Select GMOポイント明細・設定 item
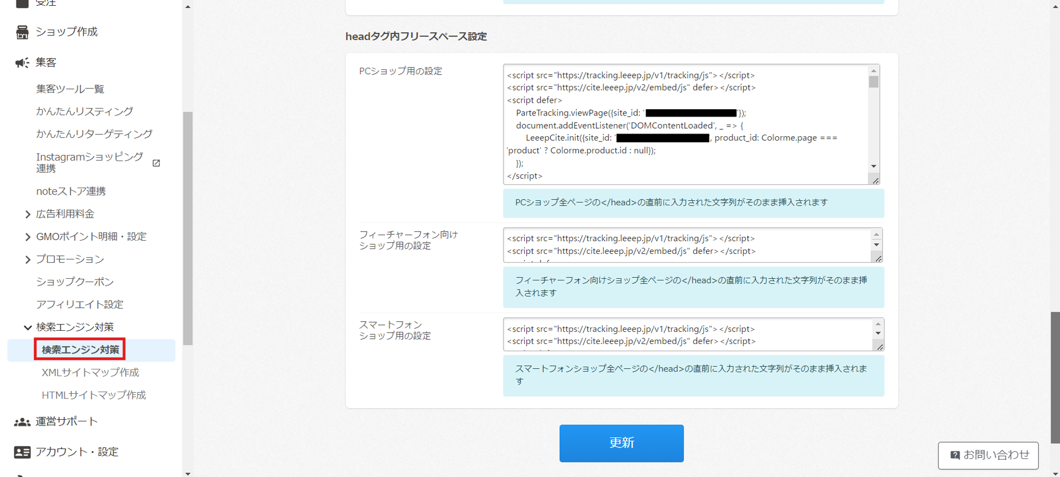This screenshot has height=477, width=1060. pyautogui.click(x=91, y=237)
